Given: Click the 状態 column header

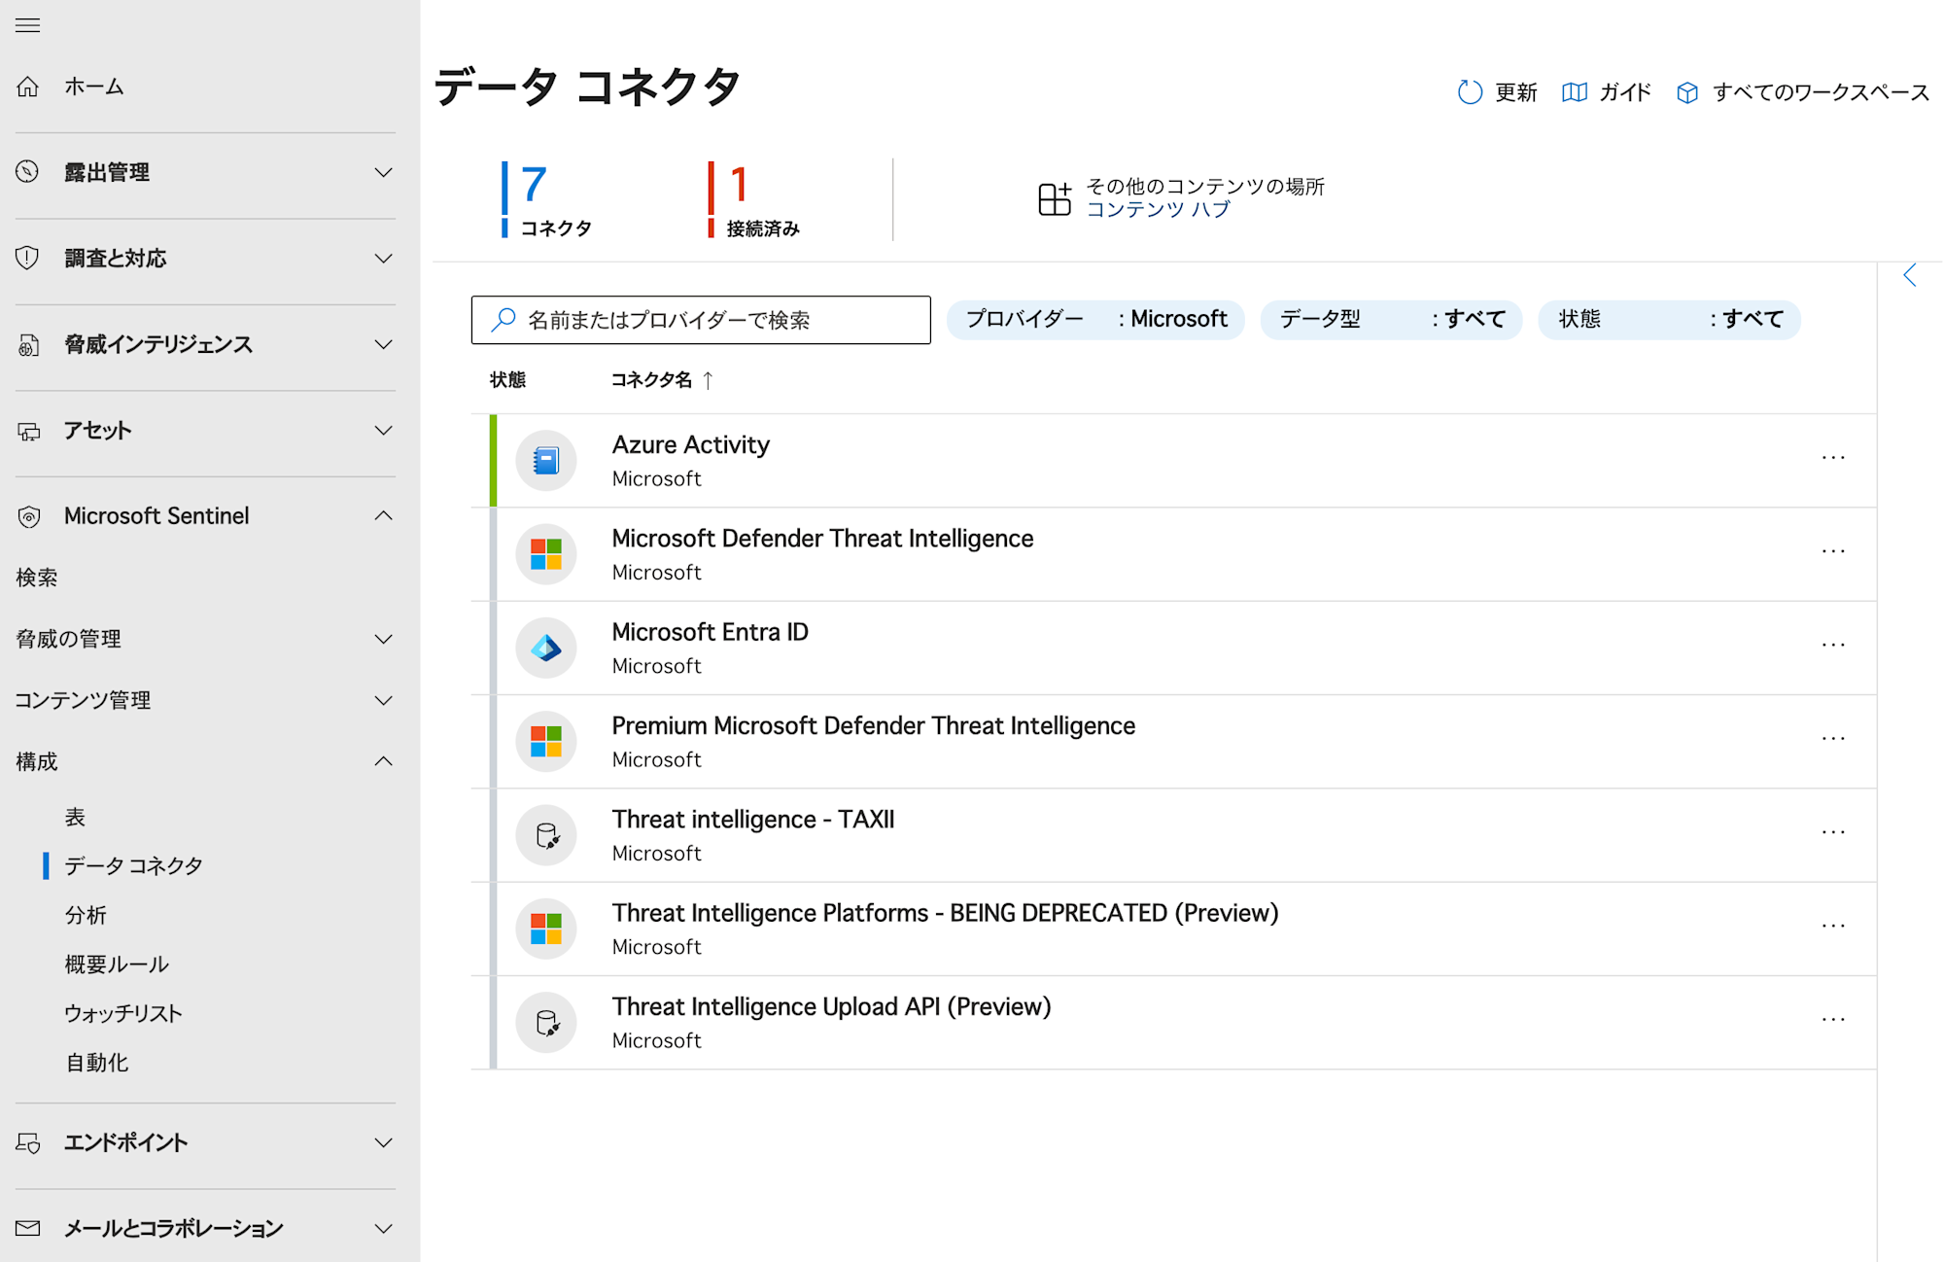Looking at the screenshot, I should [507, 380].
